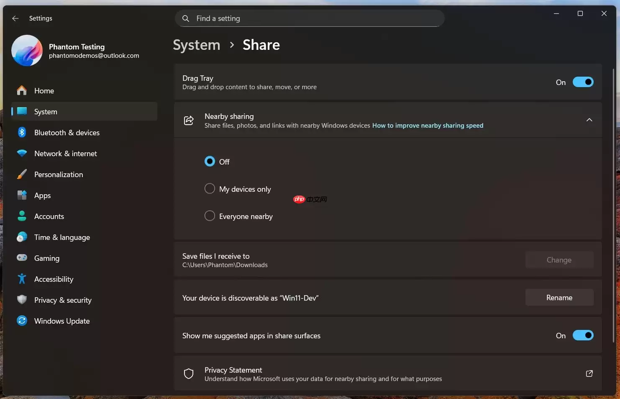620x399 pixels.
Task: Select the Bluetooth & devices icon
Action: pos(22,132)
